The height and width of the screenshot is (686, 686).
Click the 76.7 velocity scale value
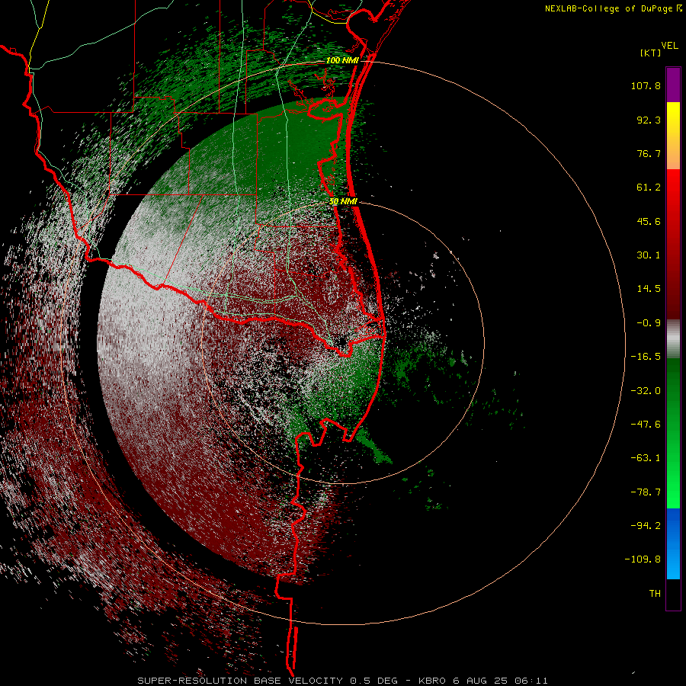tap(649, 153)
